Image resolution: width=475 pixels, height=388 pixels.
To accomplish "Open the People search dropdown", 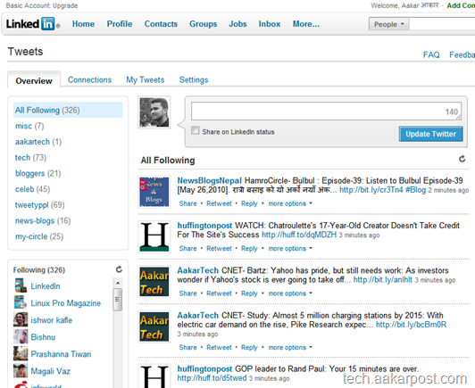I will (x=388, y=24).
